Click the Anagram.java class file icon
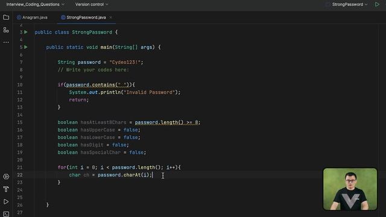This screenshot has width=386, height=217. [x=19, y=17]
